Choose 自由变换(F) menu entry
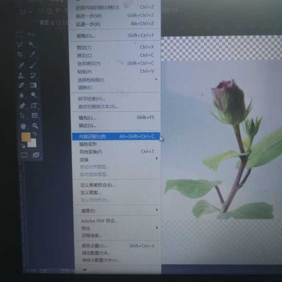 pos(116,152)
